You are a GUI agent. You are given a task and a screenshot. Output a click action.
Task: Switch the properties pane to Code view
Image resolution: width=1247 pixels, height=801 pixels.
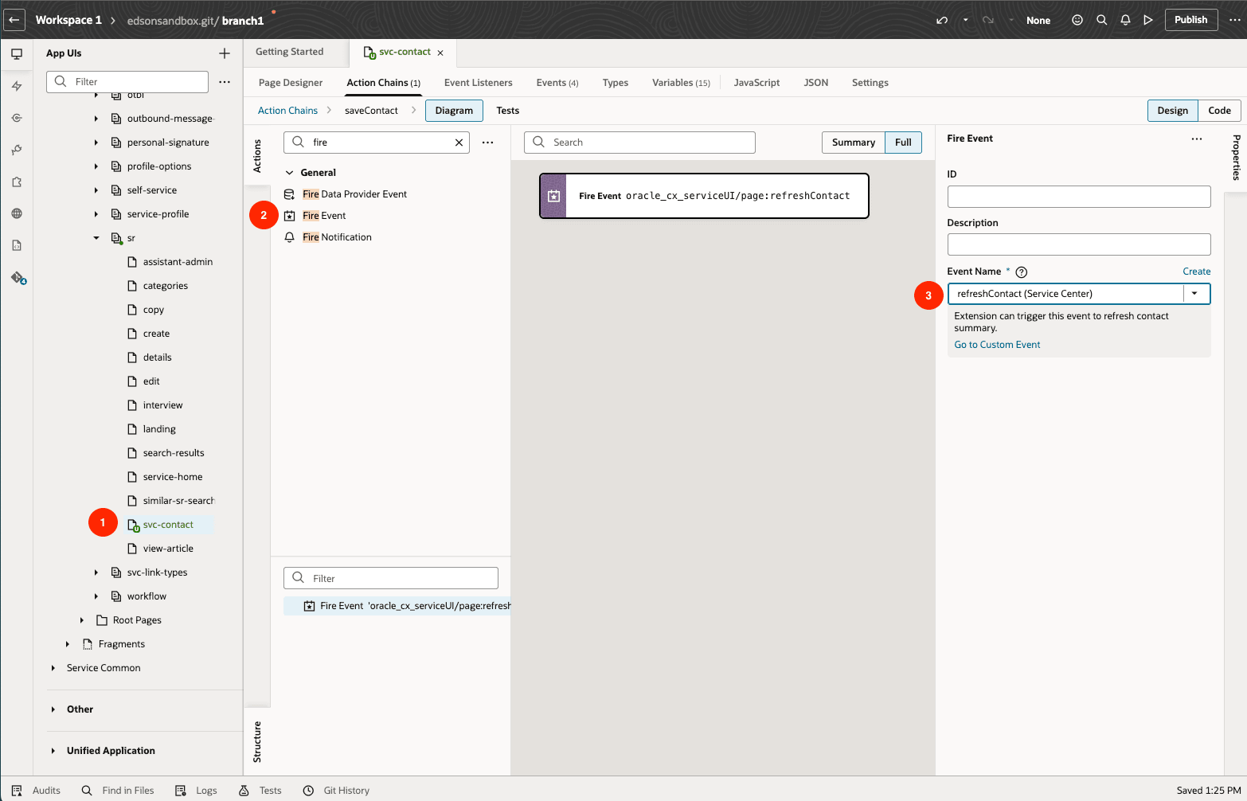1220,111
